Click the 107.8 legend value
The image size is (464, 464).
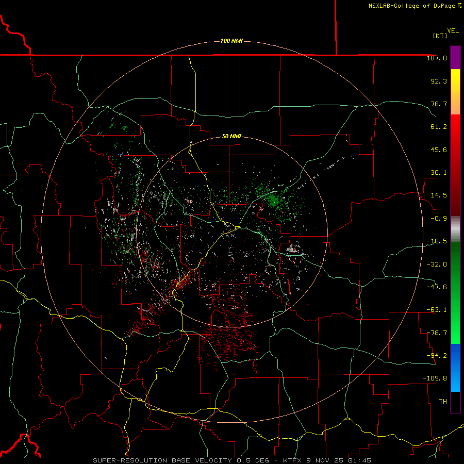437,58
